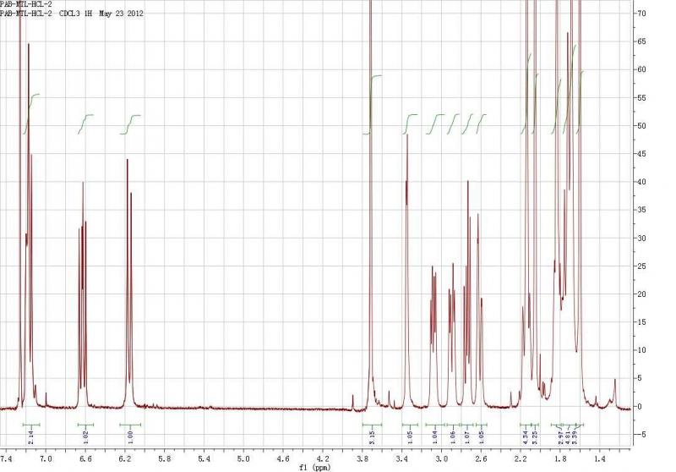Select the integration value 3.15
This screenshot has height=472, width=676.
click(373, 438)
